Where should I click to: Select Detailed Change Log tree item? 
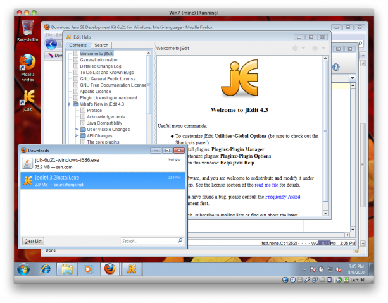point(101,66)
